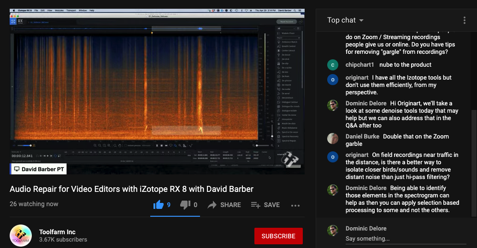Image resolution: width=477 pixels, height=248 pixels.
Task: Open Module Chain in RX panel
Action: pos(286,33)
